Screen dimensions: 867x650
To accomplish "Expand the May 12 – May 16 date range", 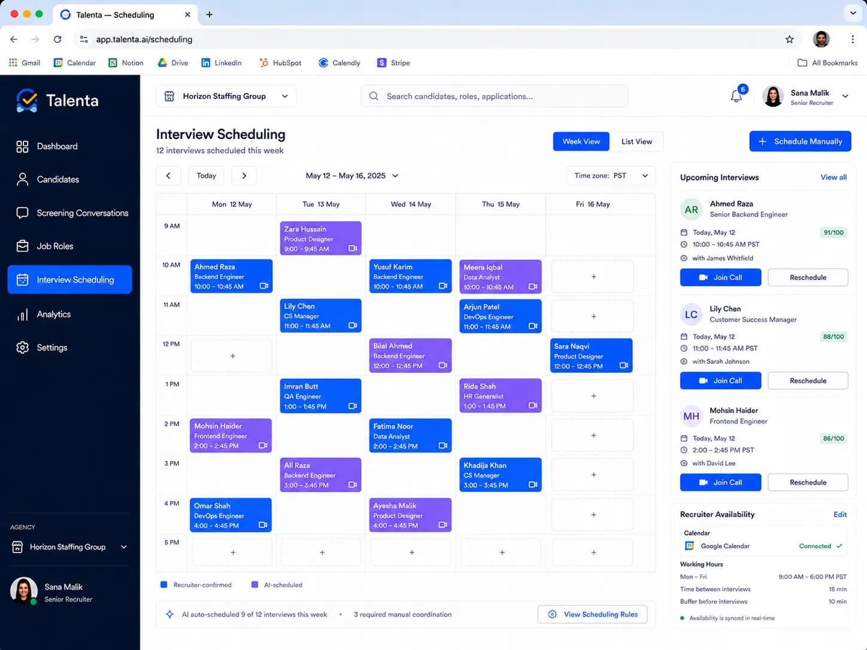I will coord(352,175).
